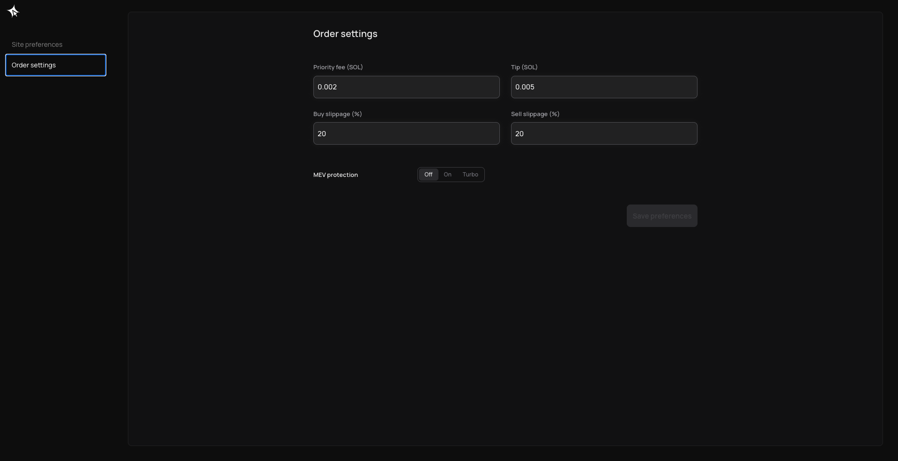Click the Buy slippage (%) label

(x=337, y=114)
